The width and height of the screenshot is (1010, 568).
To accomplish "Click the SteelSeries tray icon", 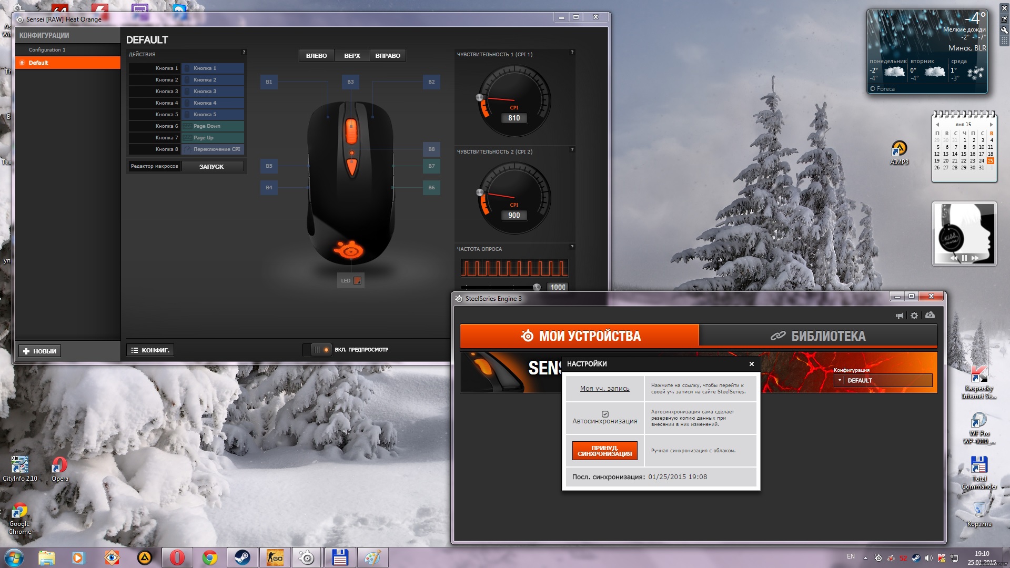I will tap(878, 558).
